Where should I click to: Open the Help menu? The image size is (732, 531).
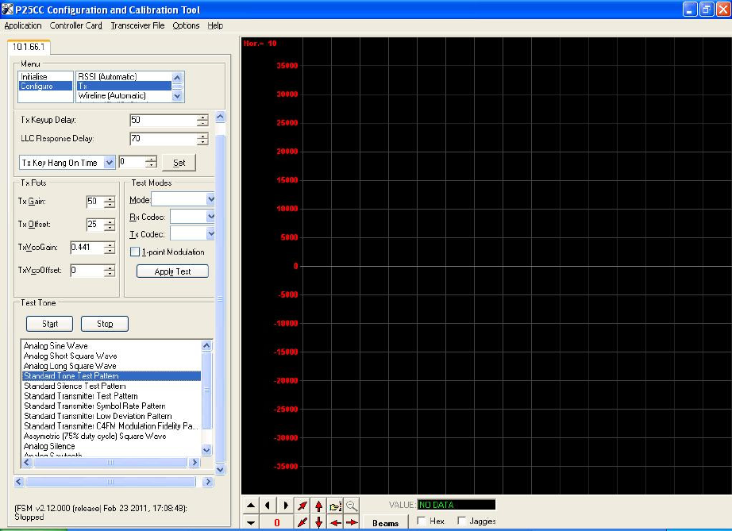pyautogui.click(x=215, y=25)
